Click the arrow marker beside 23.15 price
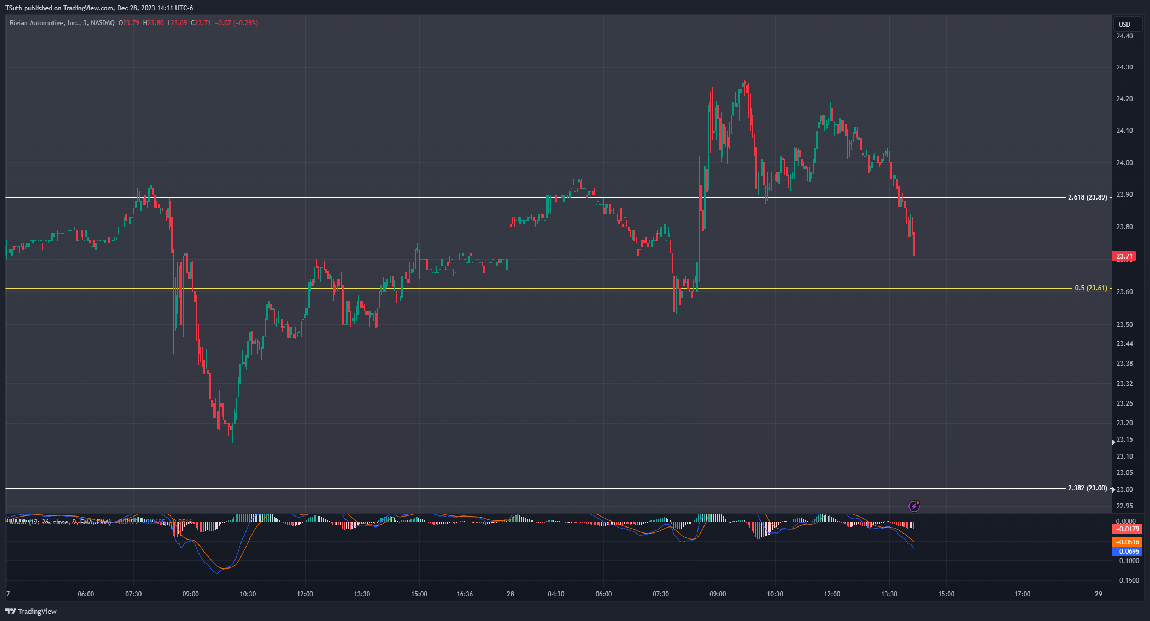 [x=1113, y=442]
